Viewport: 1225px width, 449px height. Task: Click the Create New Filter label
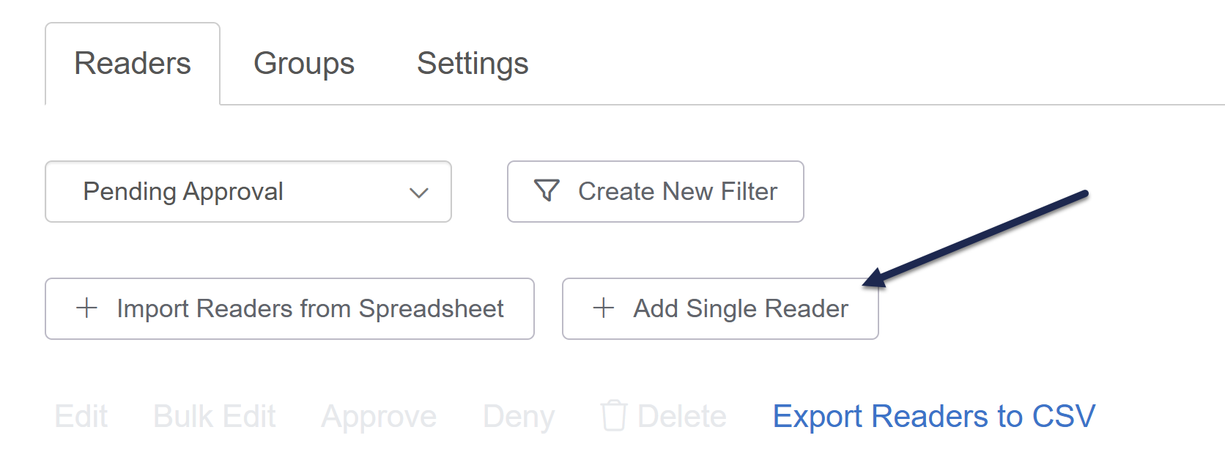tap(678, 192)
